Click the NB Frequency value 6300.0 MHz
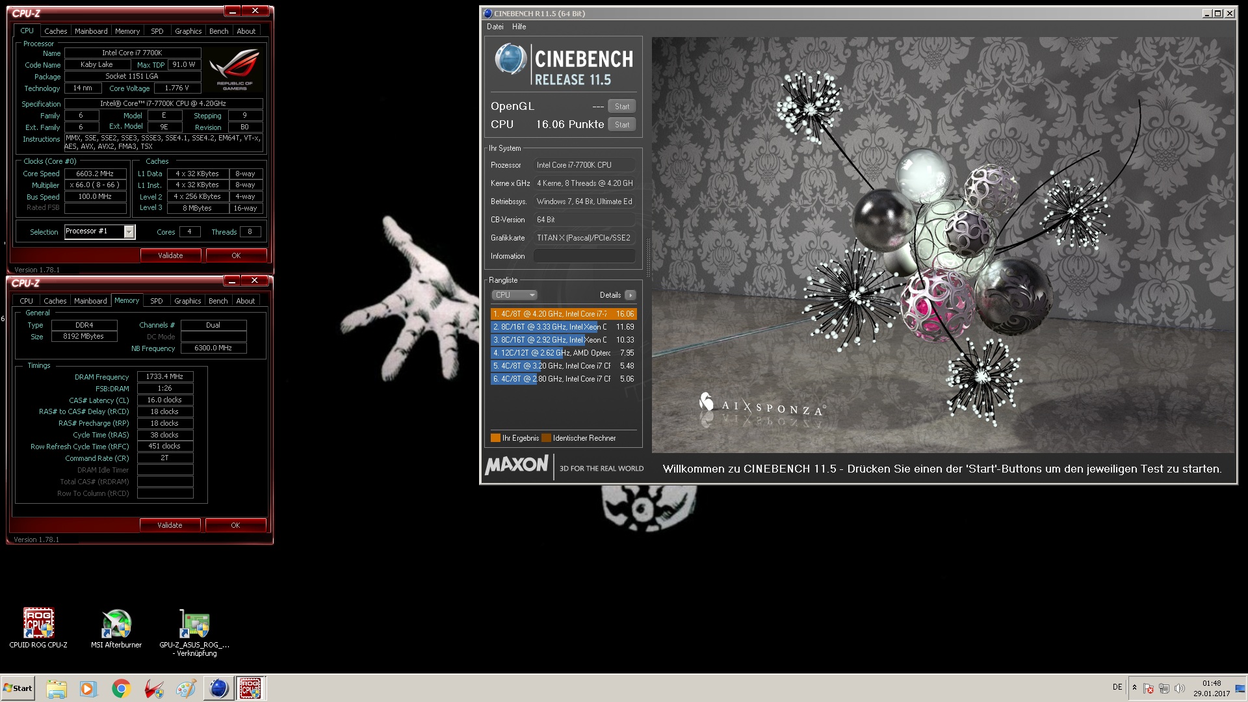This screenshot has height=702, width=1248. point(213,348)
